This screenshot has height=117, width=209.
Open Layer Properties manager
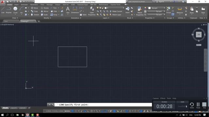pyautogui.click(x=92, y=11)
